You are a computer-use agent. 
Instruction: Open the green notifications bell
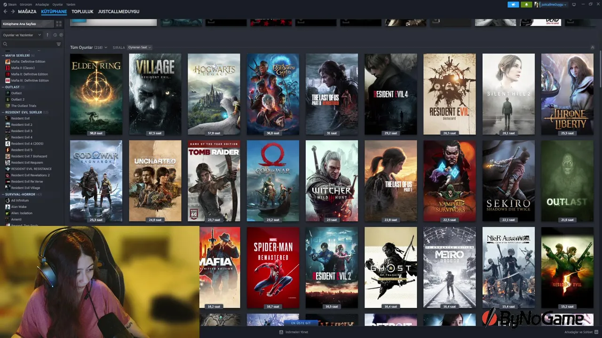click(526, 4)
